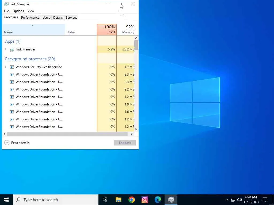This screenshot has height=205, width=274.
Task: Click the volume speaker tray icon
Action: tap(239, 200)
